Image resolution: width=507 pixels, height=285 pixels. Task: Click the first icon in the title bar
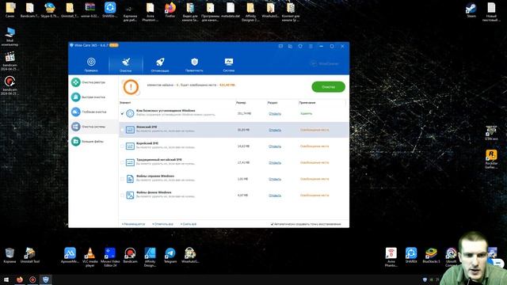click(280, 46)
